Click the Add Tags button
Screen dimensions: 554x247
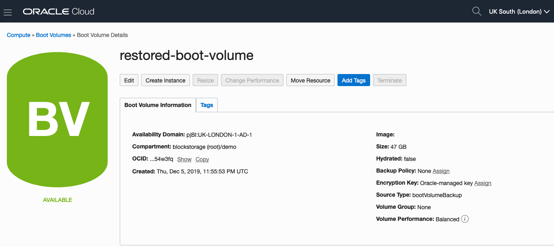[354, 80]
